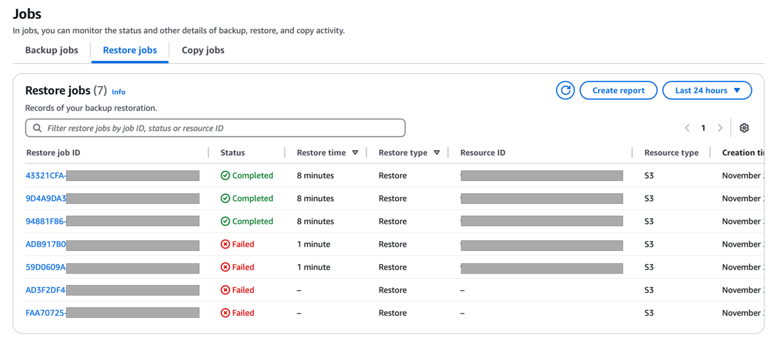This screenshot has height=342, width=775.
Task: Click the search magnifier icon in filter box
Action: point(37,128)
